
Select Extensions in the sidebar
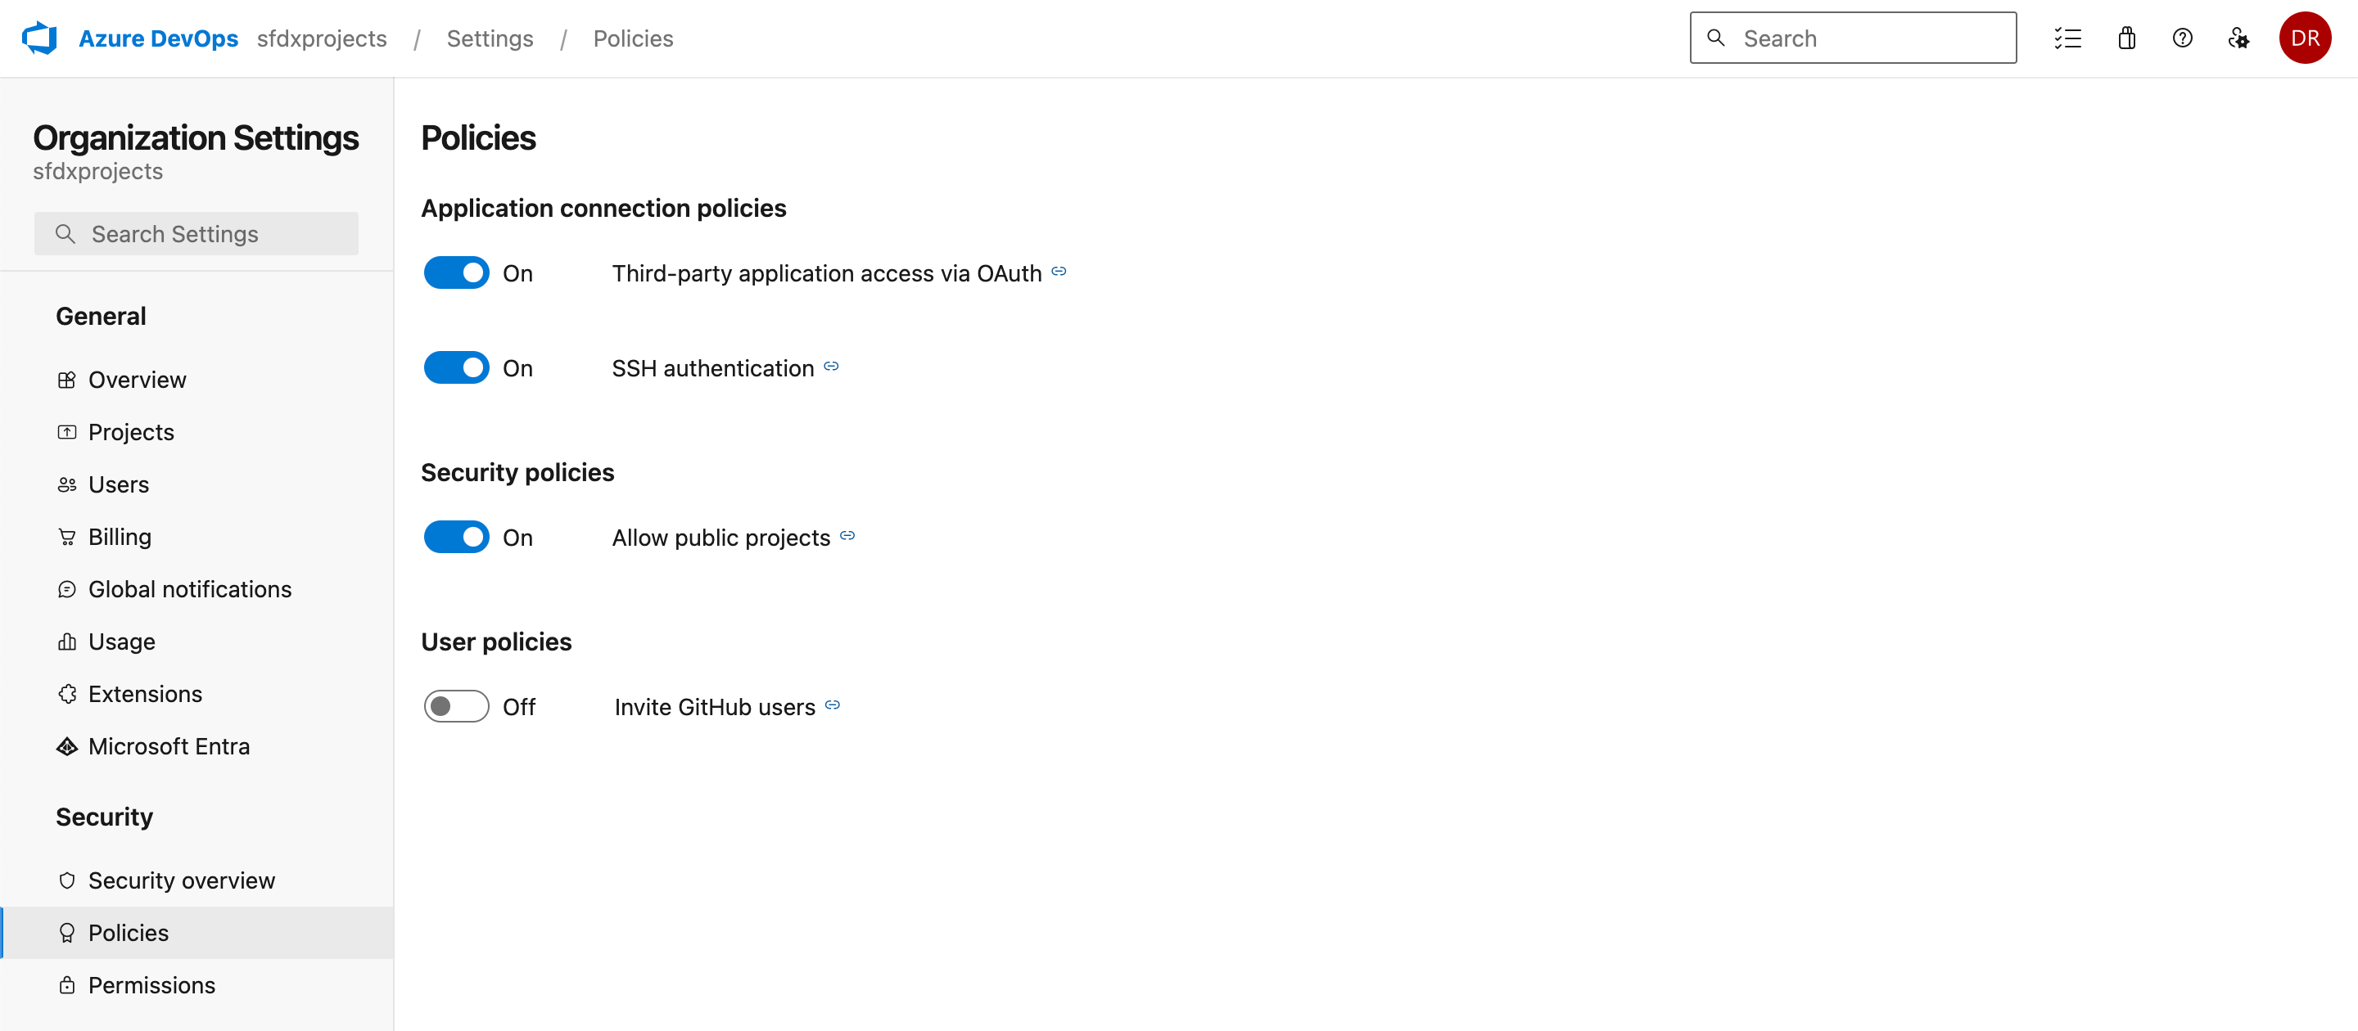point(145,695)
